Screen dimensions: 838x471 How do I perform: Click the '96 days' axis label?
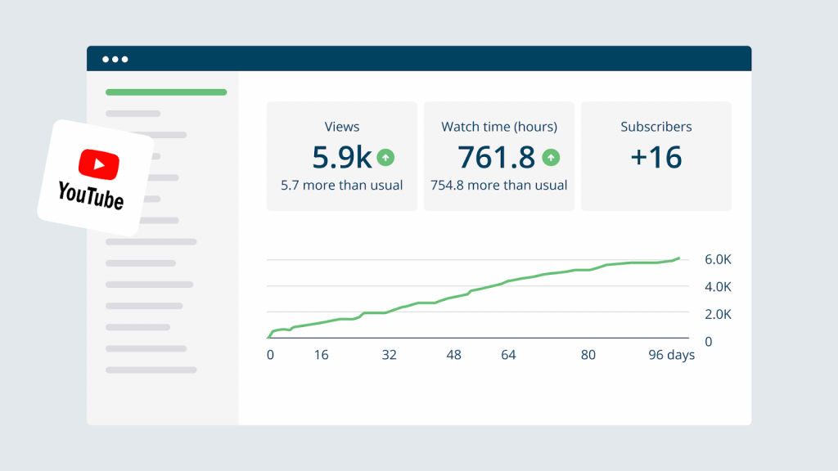pos(671,355)
